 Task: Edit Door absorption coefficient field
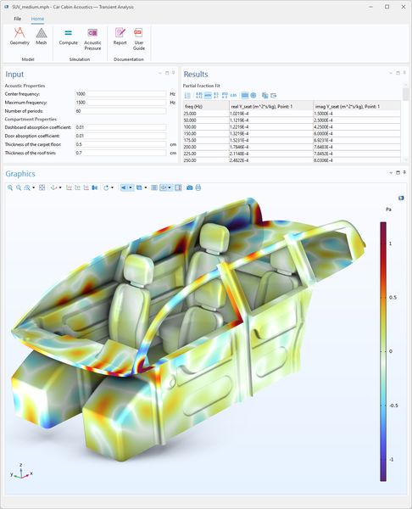[x=120, y=136]
